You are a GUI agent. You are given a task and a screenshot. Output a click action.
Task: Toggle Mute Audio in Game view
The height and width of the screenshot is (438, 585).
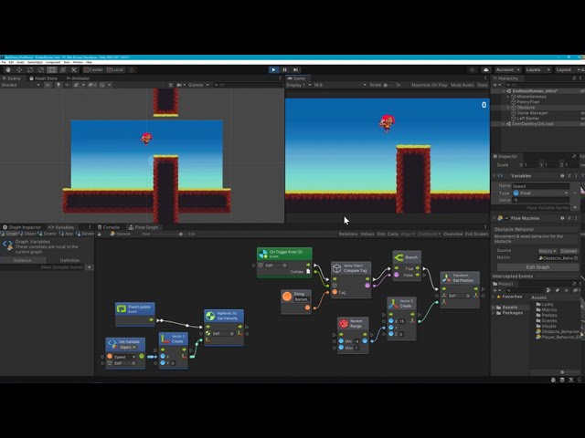click(x=462, y=85)
